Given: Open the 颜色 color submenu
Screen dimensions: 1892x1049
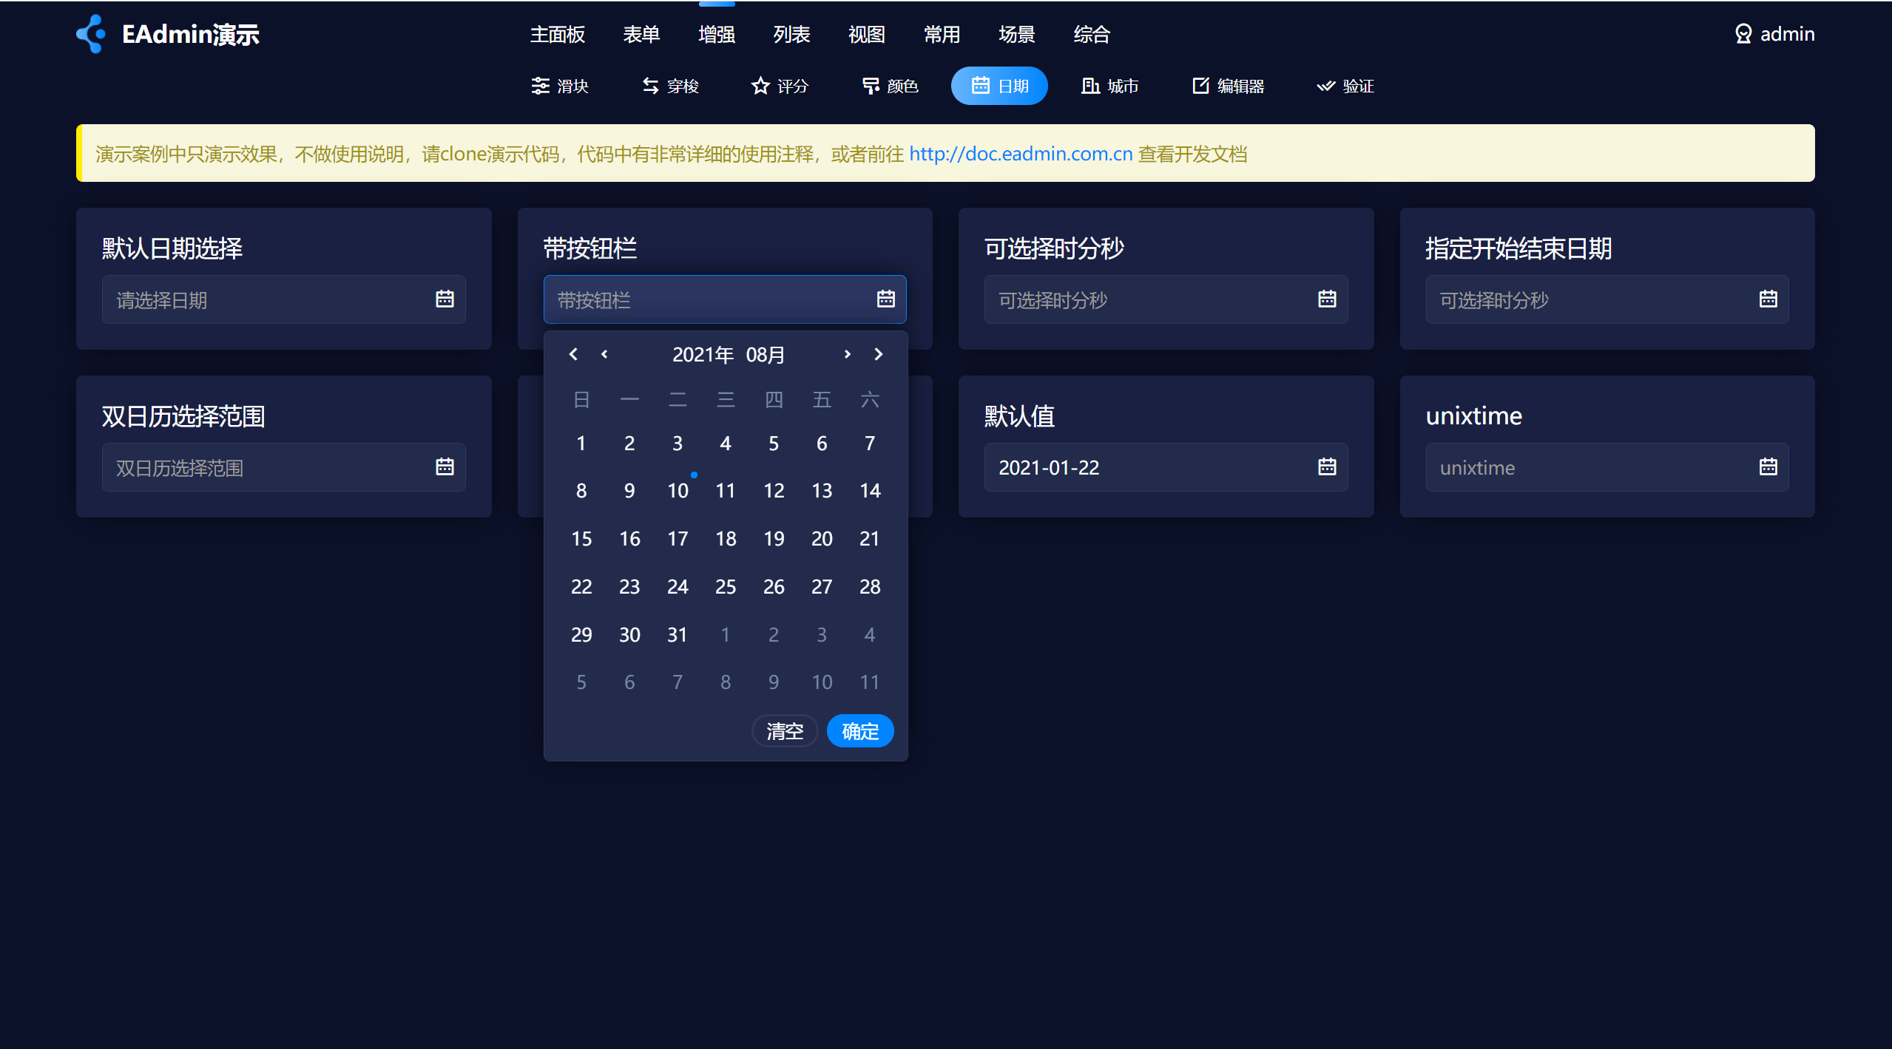Looking at the screenshot, I should [x=891, y=86].
